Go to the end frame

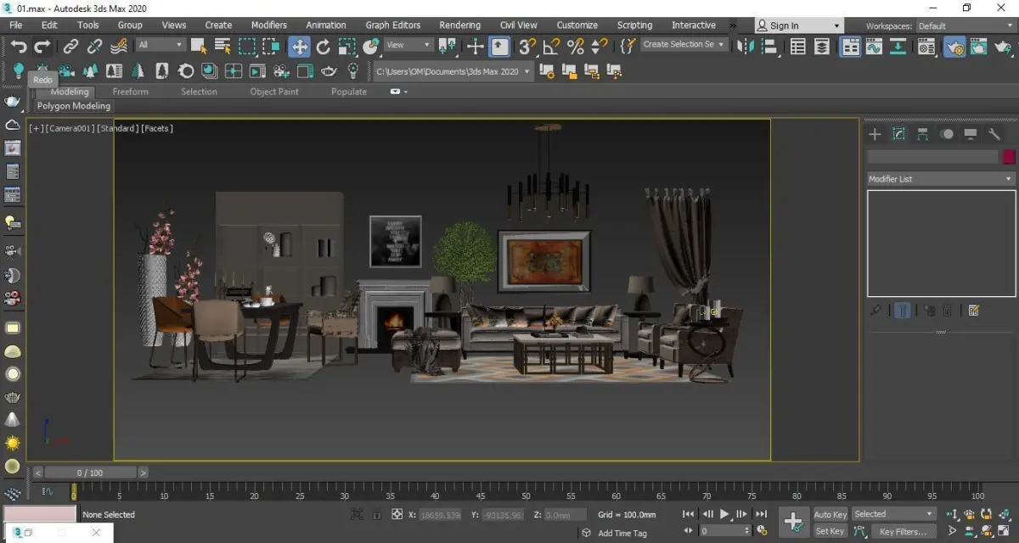pos(762,514)
